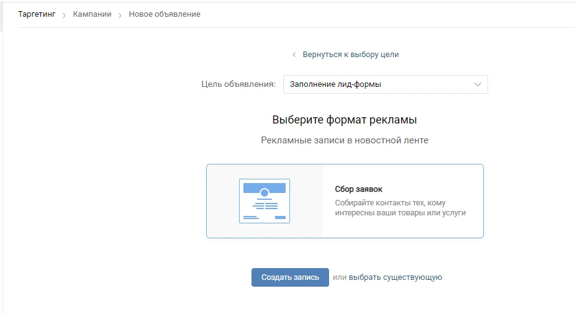Click the Выберите формат рекламы heading
The width and height of the screenshot is (575, 314).
345,120
